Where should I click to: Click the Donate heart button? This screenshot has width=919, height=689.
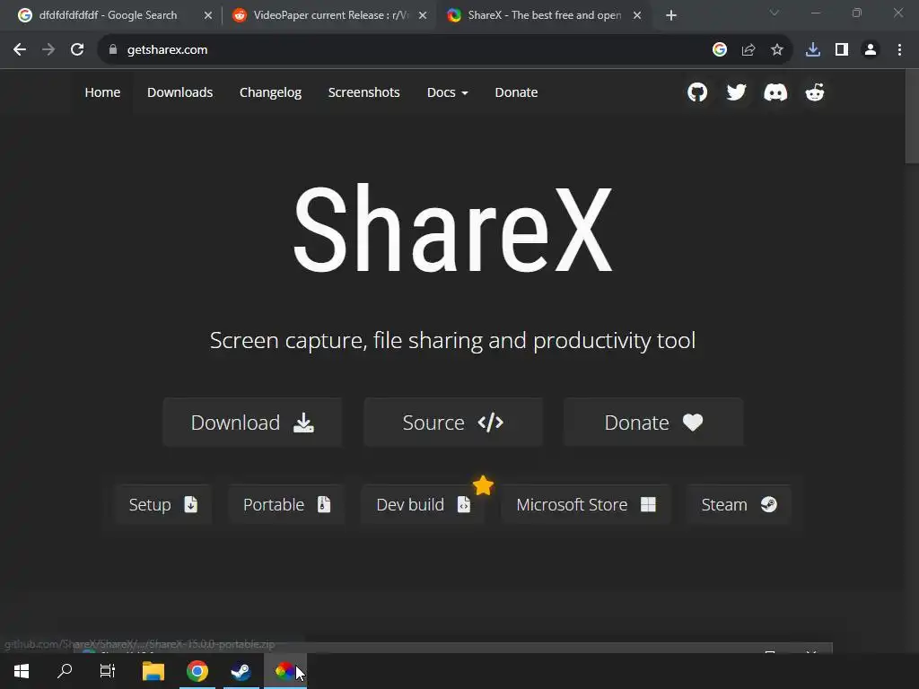tap(653, 423)
